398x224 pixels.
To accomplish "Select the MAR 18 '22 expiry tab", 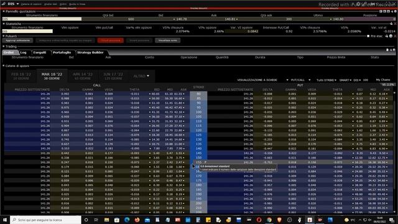I will pos(52,76).
